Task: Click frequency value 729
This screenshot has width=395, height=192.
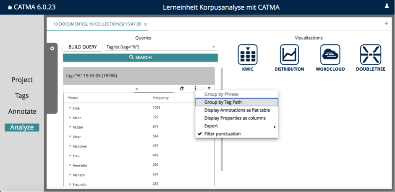Action: pyautogui.click(x=155, y=117)
